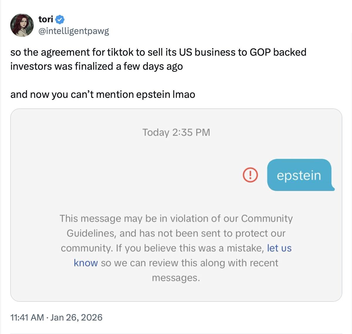Click the red exclamation error icon

coord(250,175)
